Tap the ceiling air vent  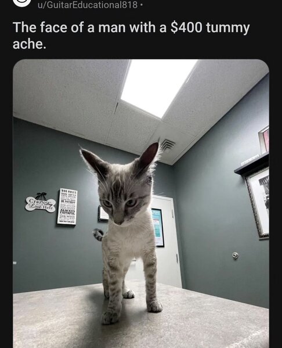pyautogui.click(x=168, y=145)
